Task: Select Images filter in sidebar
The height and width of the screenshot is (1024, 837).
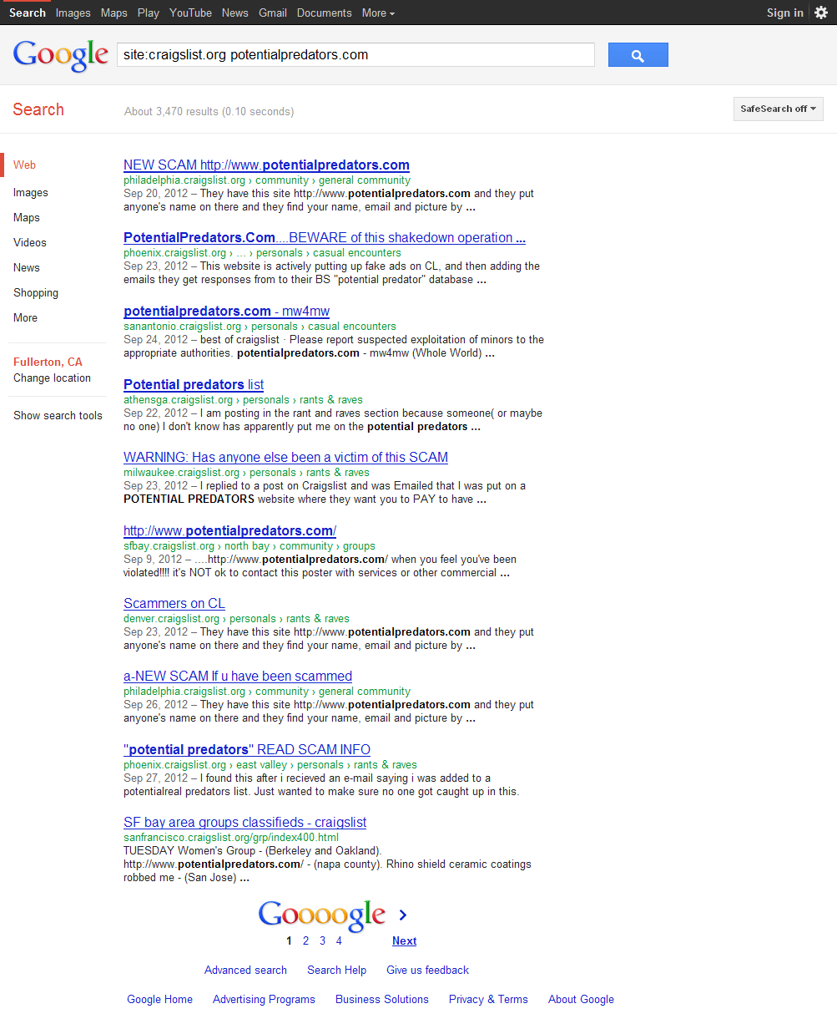Action: 31,192
